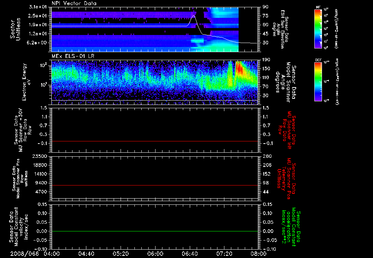The image size is (373, 258).
Task: Click the red line in the MU Scanner +30V panel
Action: click(x=155, y=141)
